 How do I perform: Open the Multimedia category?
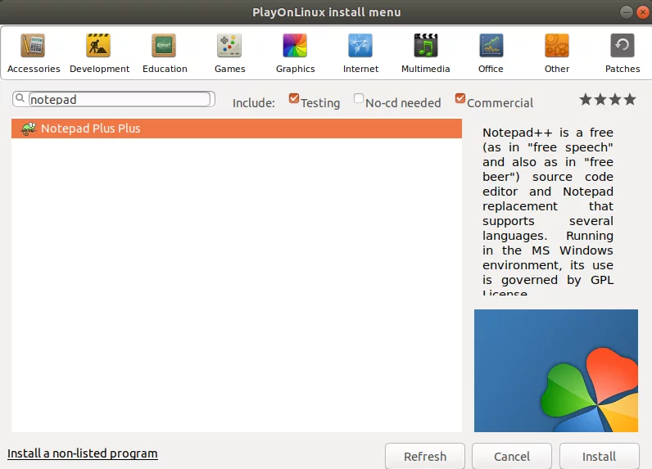[425, 52]
